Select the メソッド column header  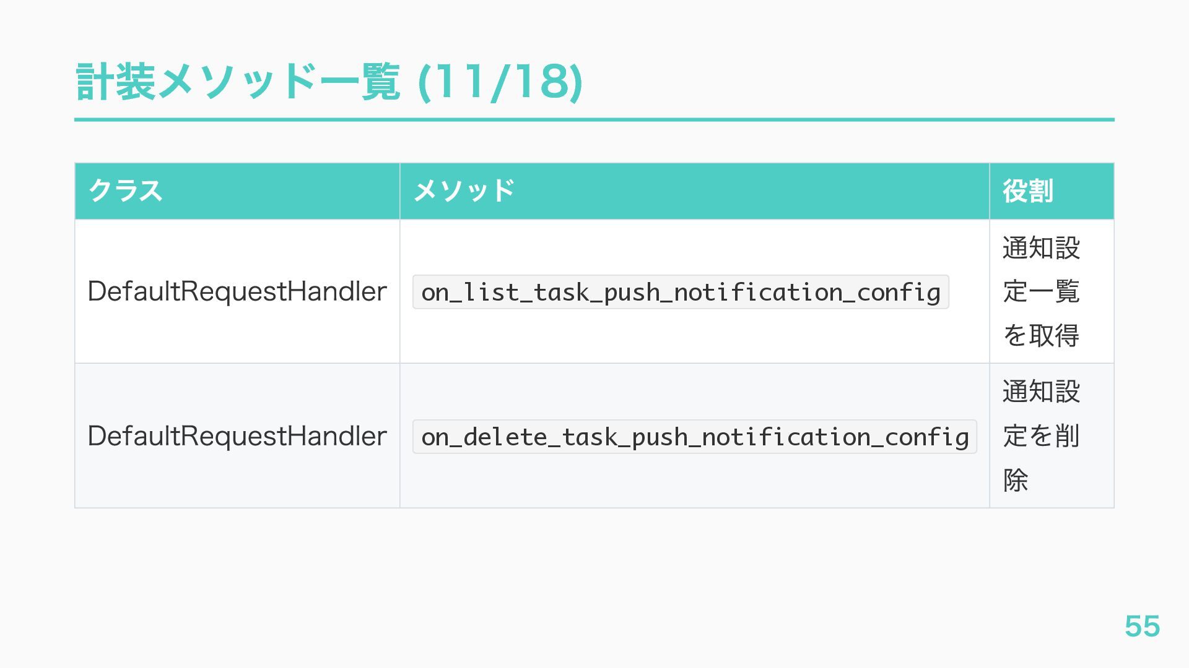coord(464,191)
